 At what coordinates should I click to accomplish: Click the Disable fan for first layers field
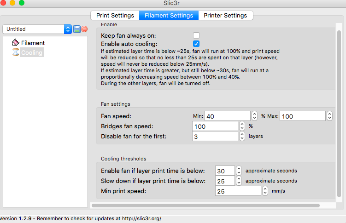tap(215, 136)
